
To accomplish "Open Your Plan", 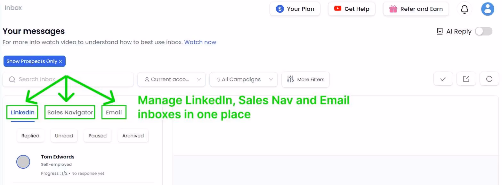I will 295,9.
